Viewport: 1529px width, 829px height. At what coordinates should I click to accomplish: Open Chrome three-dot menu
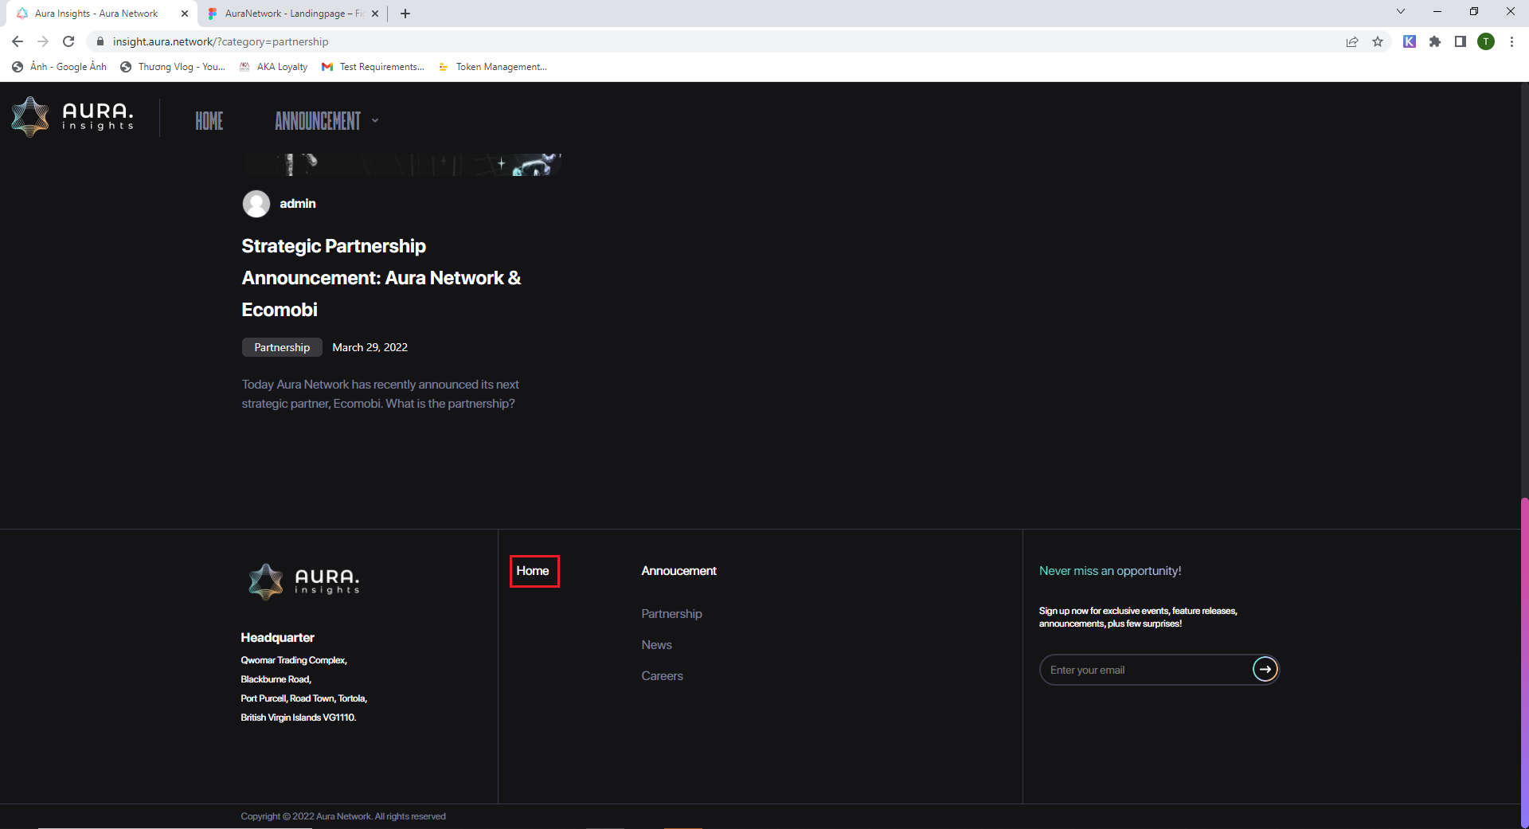[1511, 41]
